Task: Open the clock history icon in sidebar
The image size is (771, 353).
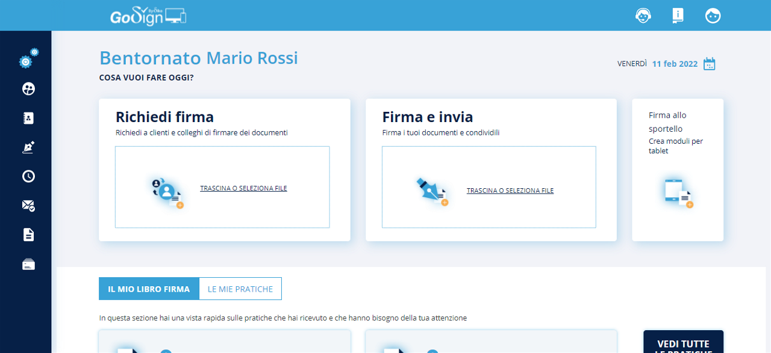Action: click(28, 176)
